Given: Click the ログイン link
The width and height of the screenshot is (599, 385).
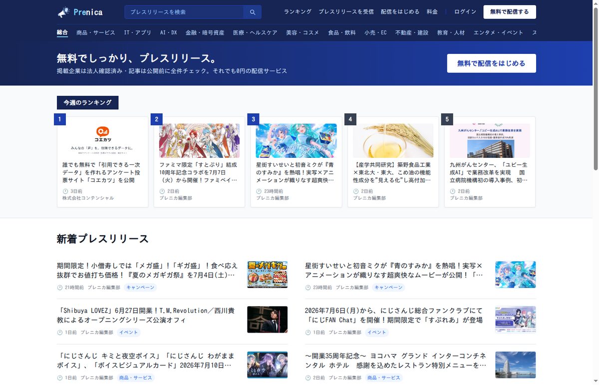Looking at the screenshot, I should coord(465,12).
